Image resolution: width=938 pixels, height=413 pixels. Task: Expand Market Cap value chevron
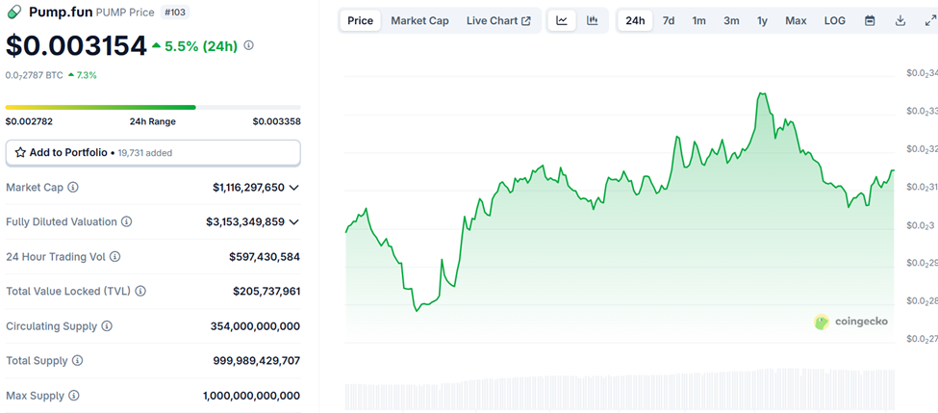[293, 188]
